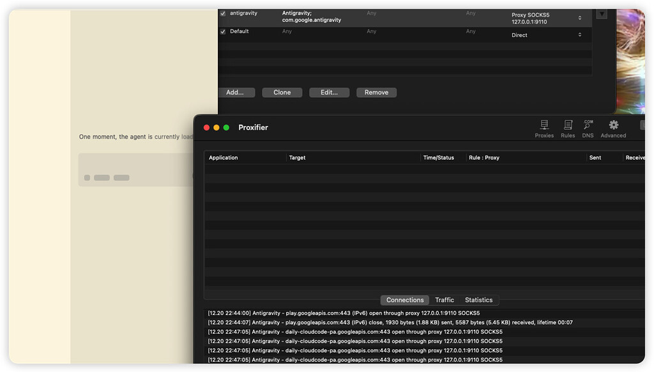
Task: Switch to the Connections tab
Action: [x=404, y=300]
